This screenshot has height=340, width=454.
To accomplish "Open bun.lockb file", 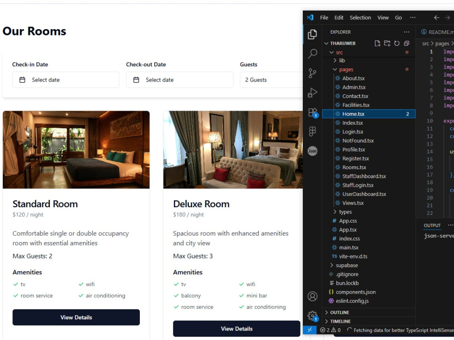I will (347, 283).
